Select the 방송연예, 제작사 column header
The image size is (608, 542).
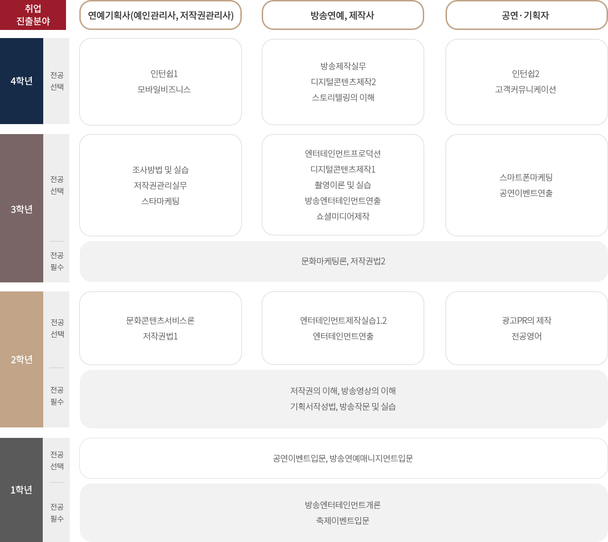(x=342, y=15)
